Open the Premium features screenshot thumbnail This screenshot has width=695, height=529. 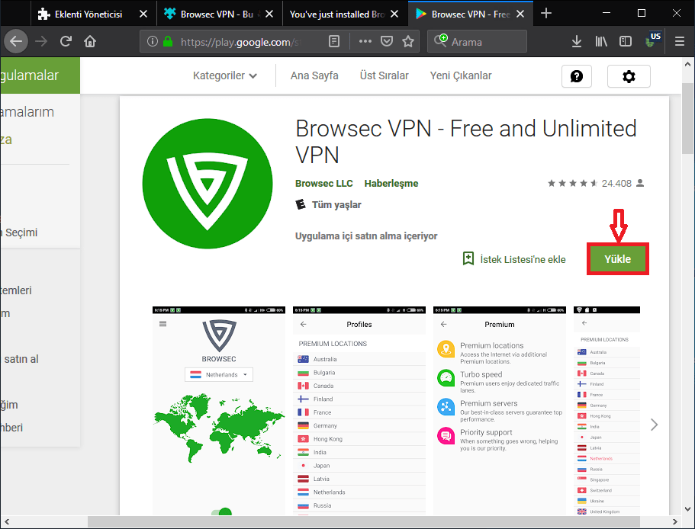coord(500,410)
